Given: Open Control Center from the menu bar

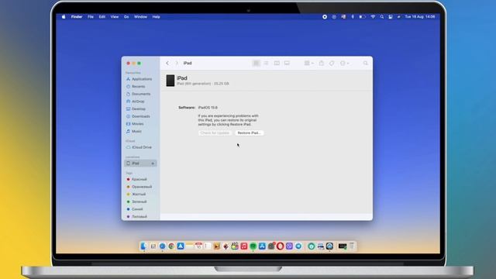Looking at the screenshot, I should [x=391, y=17].
